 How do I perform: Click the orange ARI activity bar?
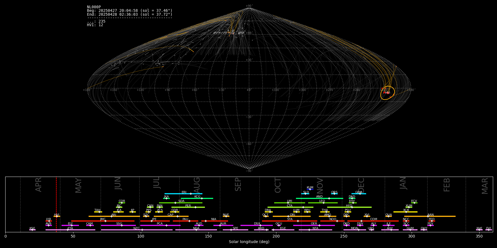[x=114, y=216]
